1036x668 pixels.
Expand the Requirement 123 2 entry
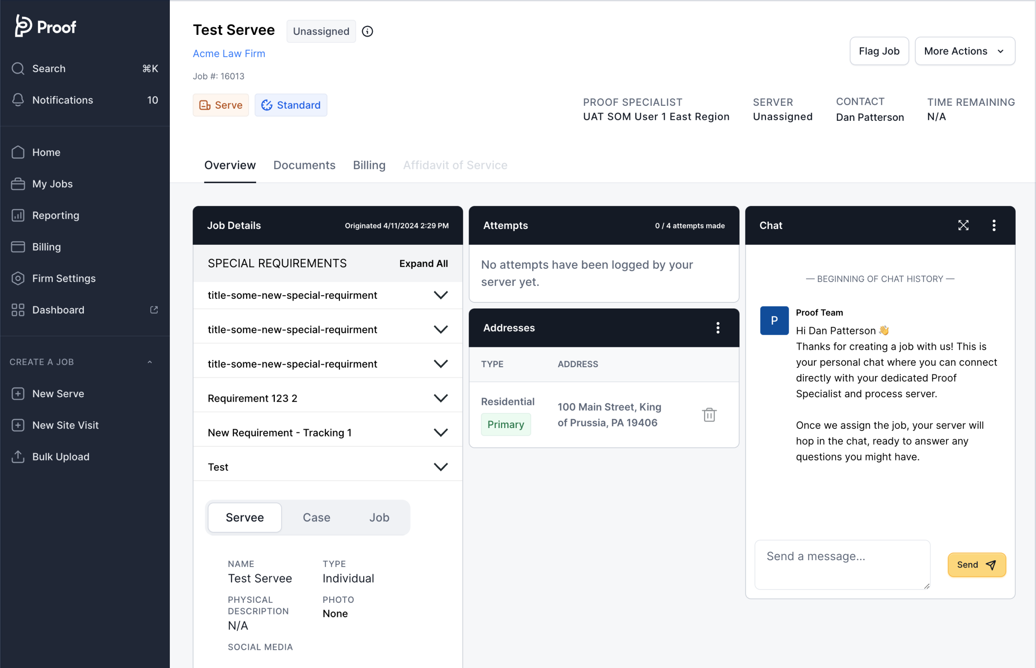(x=441, y=398)
